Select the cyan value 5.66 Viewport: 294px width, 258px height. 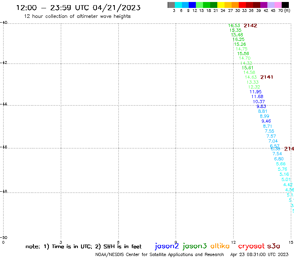281,164
